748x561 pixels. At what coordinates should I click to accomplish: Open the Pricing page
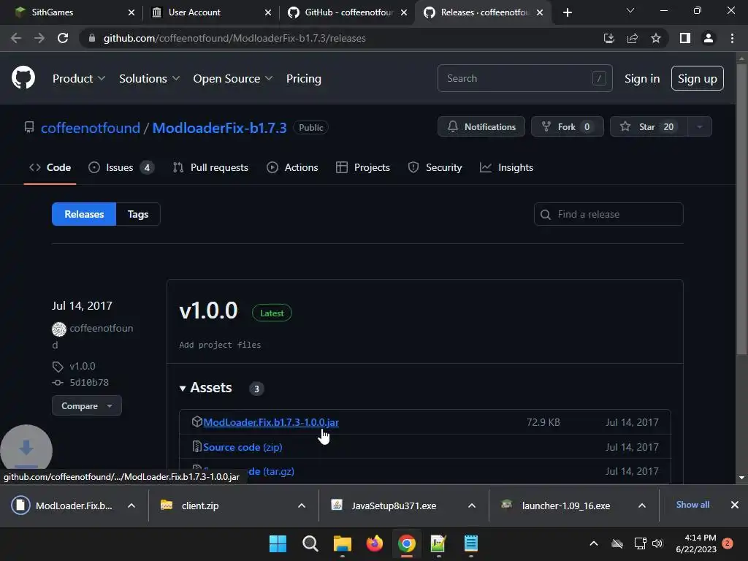coord(303,78)
